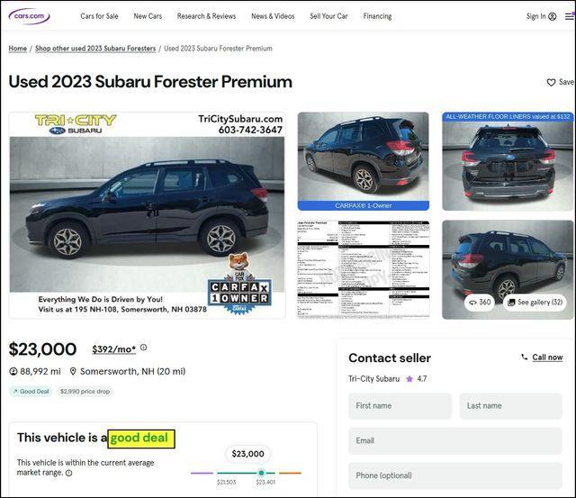Focus the Email input field

click(x=455, y=440)
